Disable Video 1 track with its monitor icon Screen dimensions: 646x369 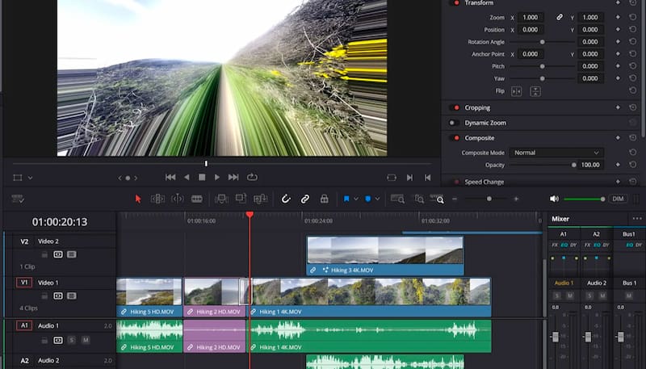(x=58, y=296)
